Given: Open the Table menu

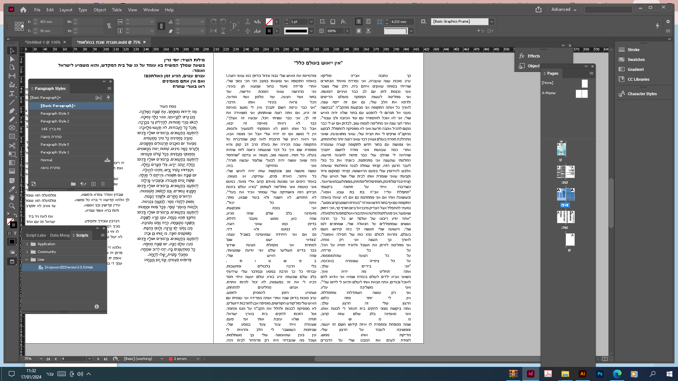Looking at the screenshot, I should [x=117, y=10].
